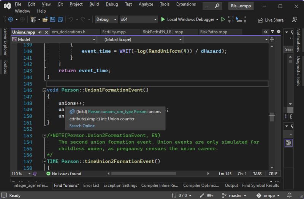
Task: Click the search magnifier in the title bar
Action: (x=217, y=6)
